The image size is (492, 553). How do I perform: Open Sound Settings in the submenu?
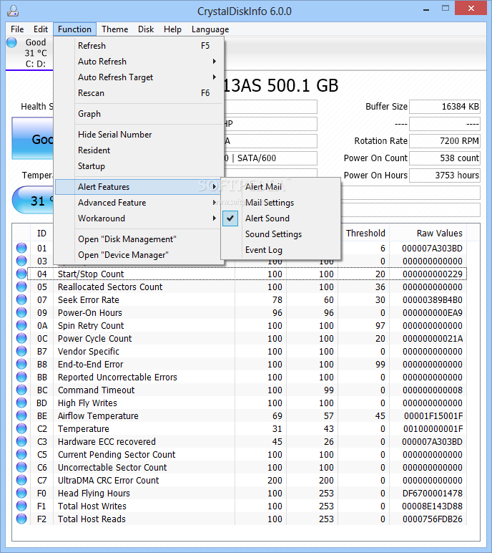click(281, 234)
